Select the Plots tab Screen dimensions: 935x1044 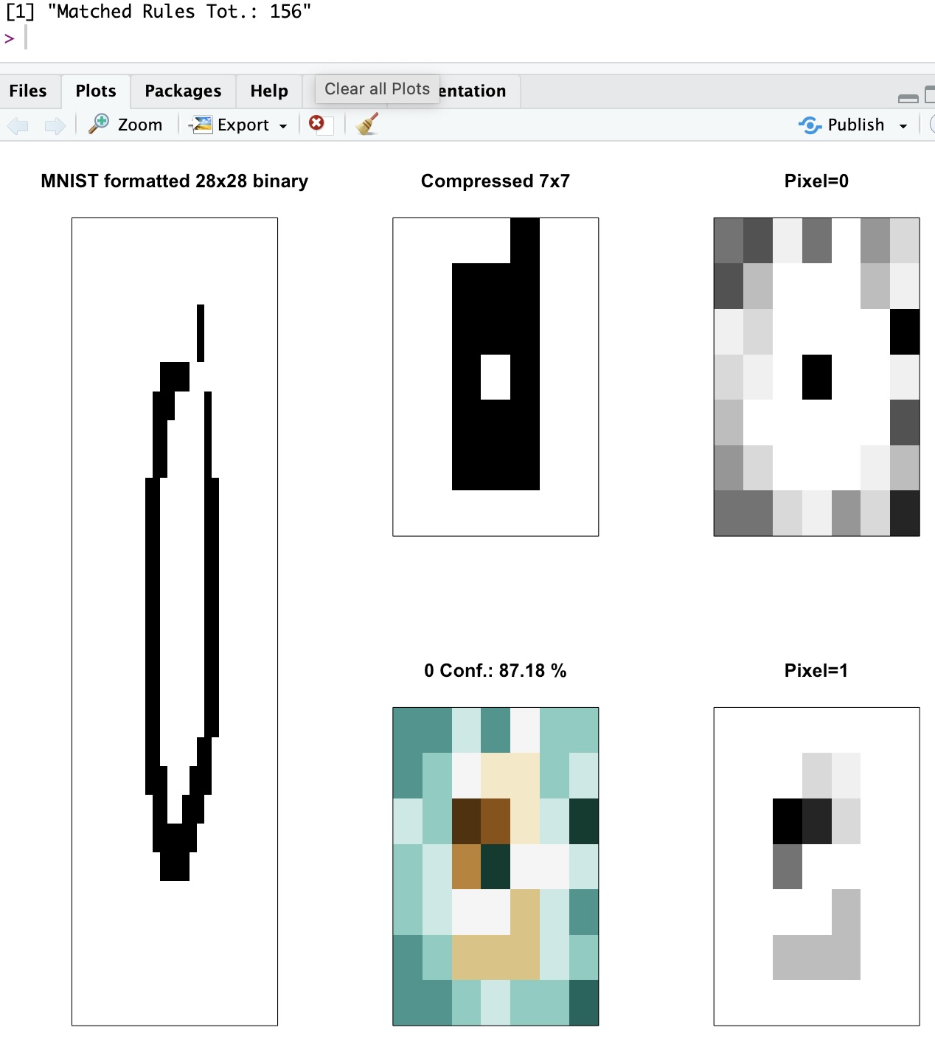click(x=96, y=91)
